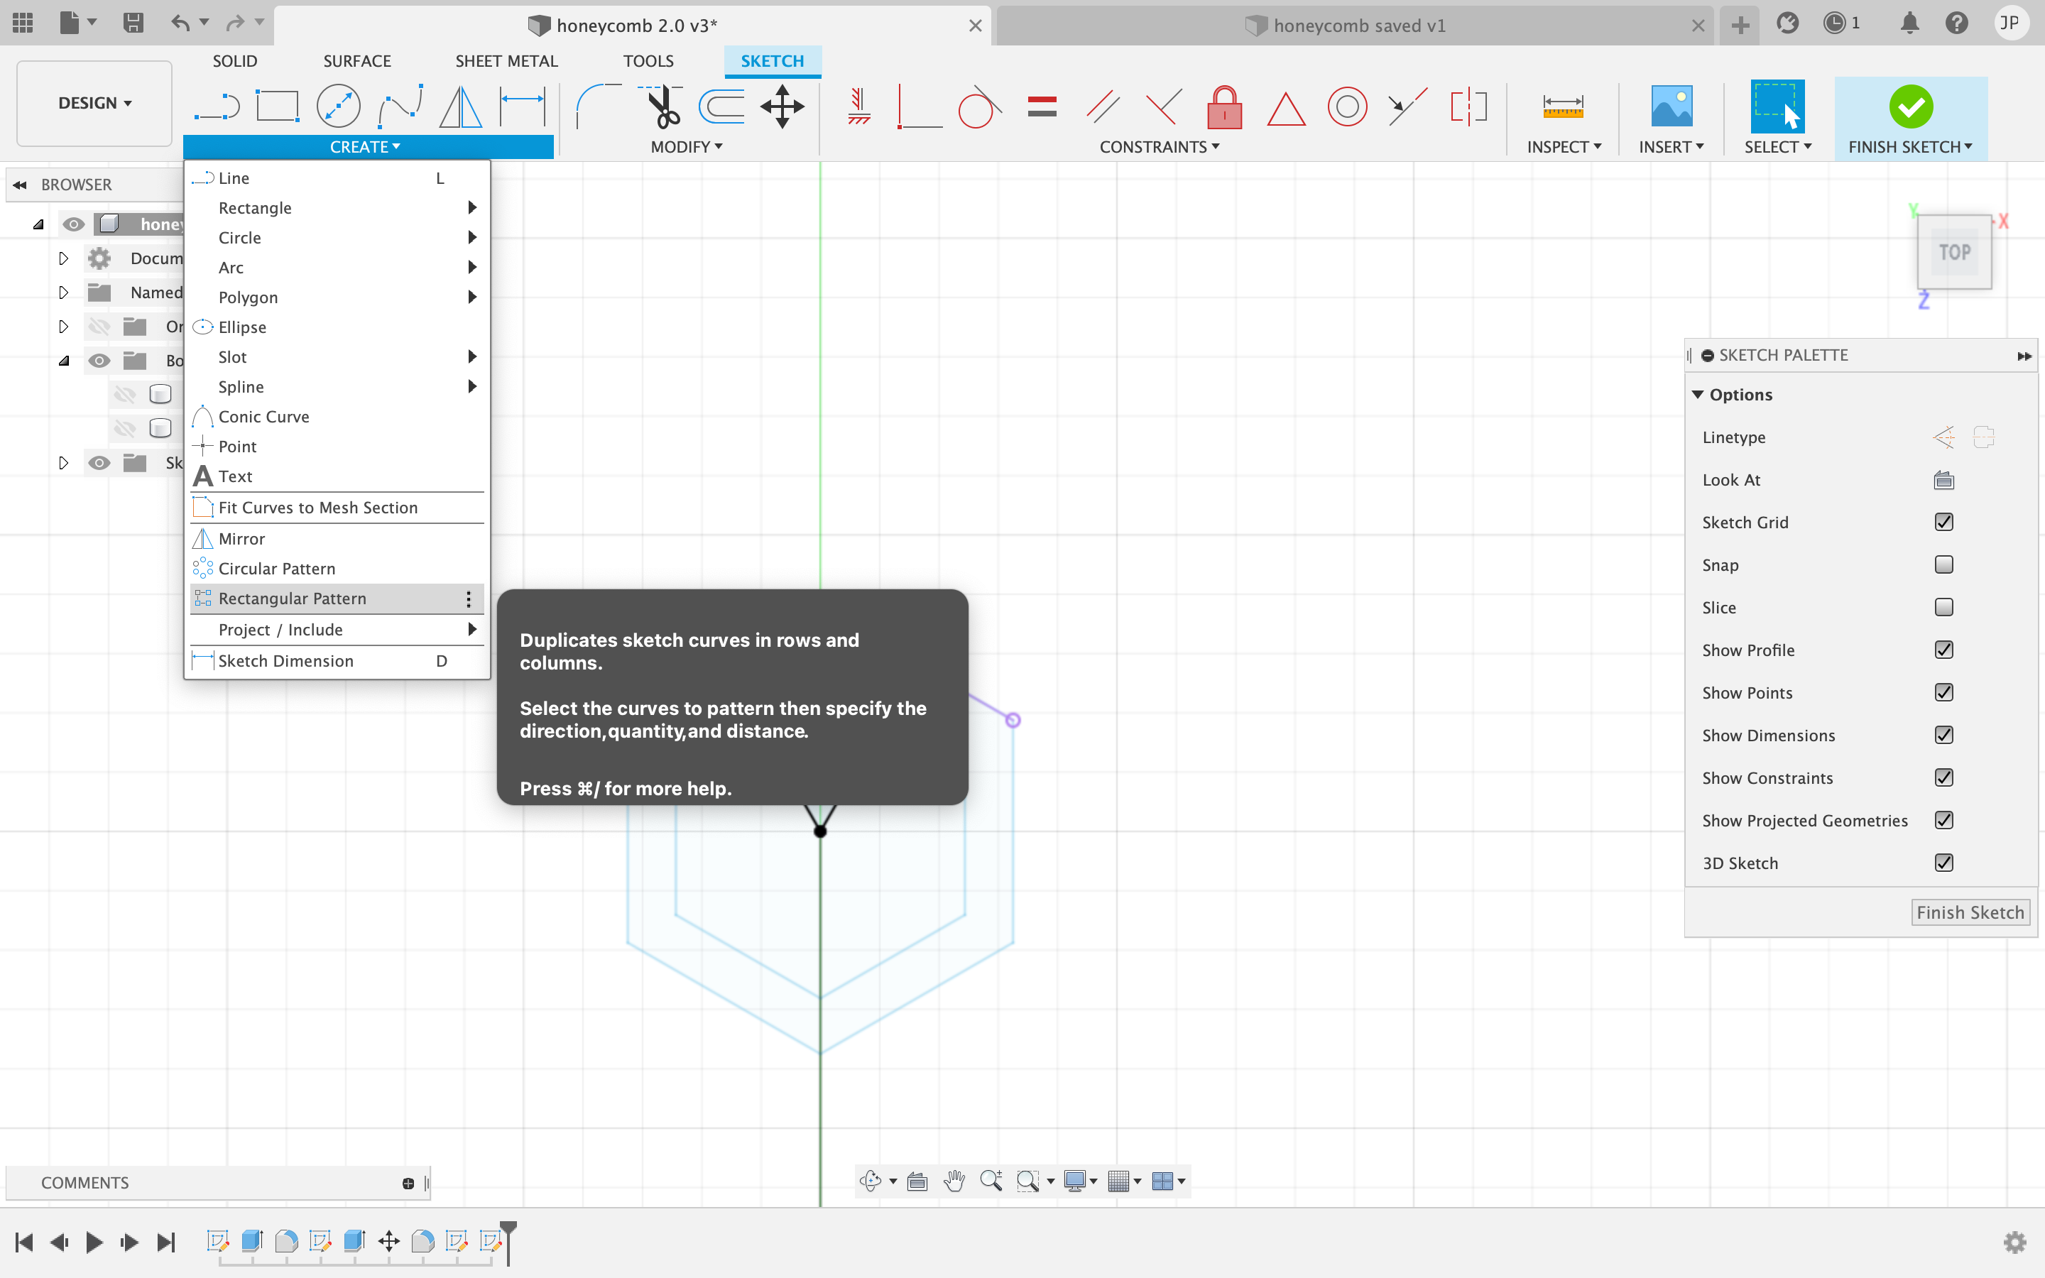Enable the Slice checkbox
This screenshot has width=2045, height=1278.
coord(1943,607)
